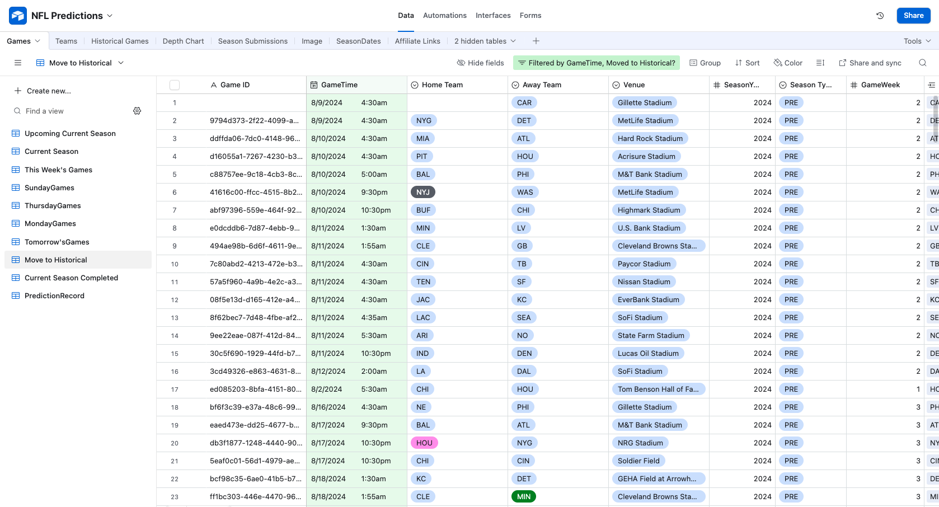The image size is (939, 507).
Task: Switch to the Automations tab
Action: [445, 16]
